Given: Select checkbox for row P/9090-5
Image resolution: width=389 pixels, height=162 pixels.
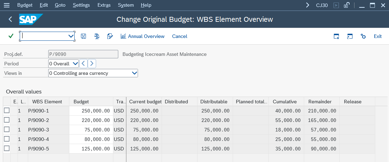Looking at the screenshot, I should point(7,148).
